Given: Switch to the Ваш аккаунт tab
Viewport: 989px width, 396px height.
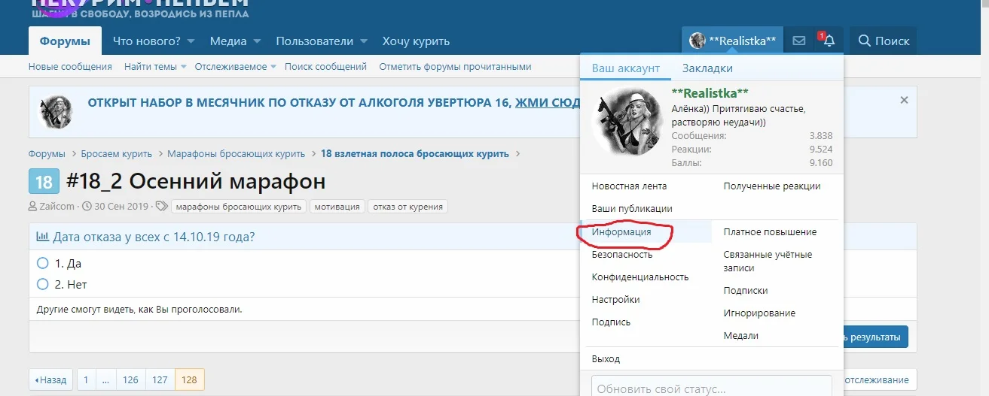Looking at the screenshot, I should click(x=625, y=68).
